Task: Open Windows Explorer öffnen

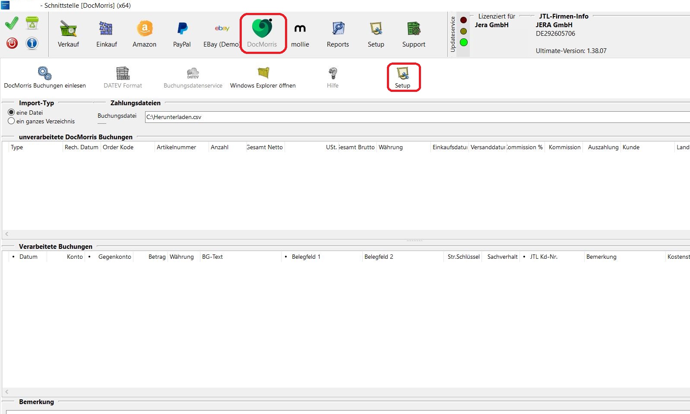Action: 263,78
